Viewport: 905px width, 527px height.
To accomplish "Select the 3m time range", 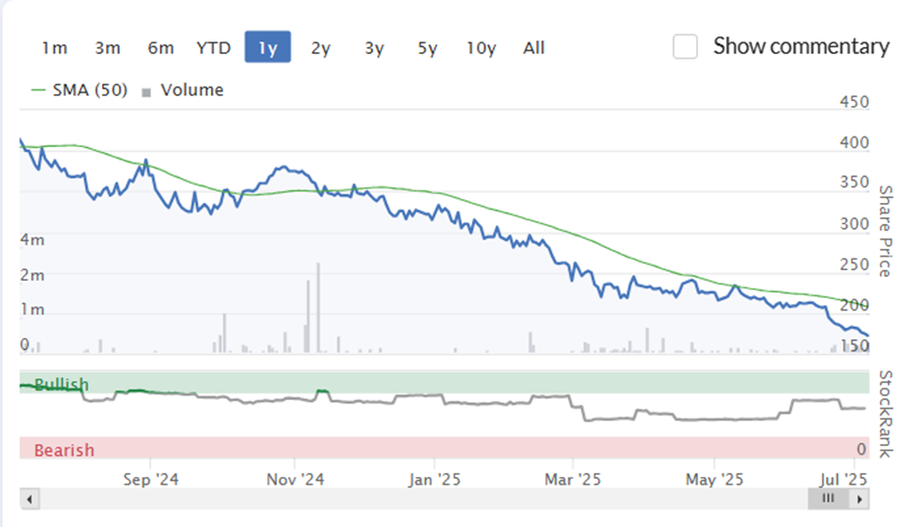I will 108,47.
